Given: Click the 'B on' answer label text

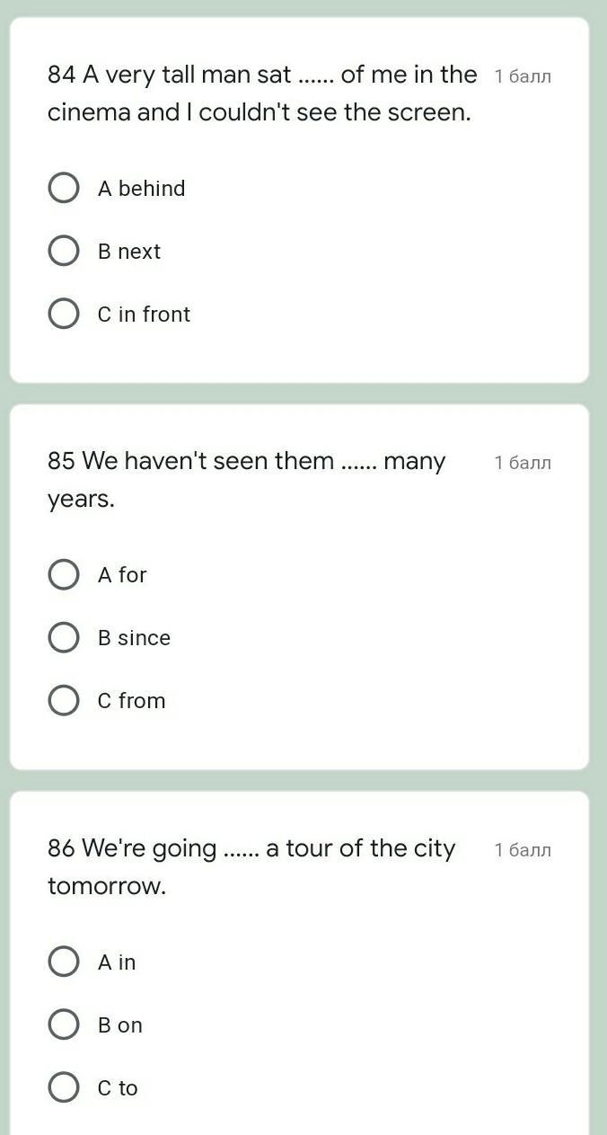Looking at the screenshot, I should coord(120,1025).
